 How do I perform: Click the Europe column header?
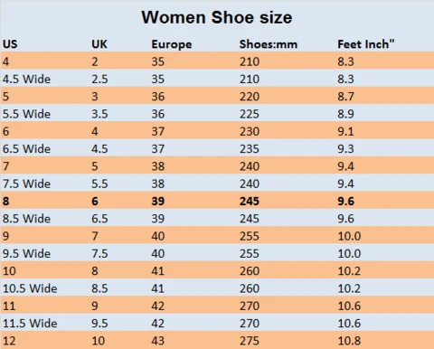click(172, 45)
